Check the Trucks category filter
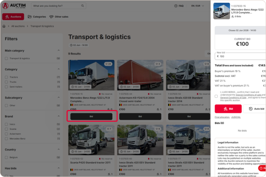This screenshot has height=177, width=266. (6, 82)
